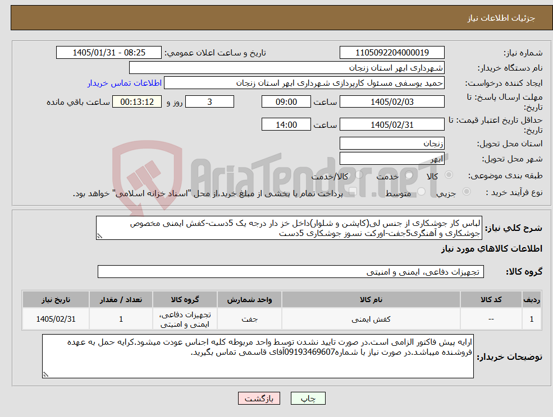
Task: Click delivery province field زنجان
Action: (392, 143)
